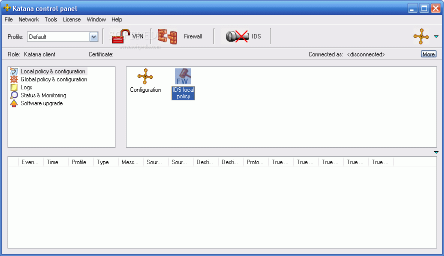
Task: Click the Status & Monitoring magnifier icon
Action: click(x=14, y=95)
